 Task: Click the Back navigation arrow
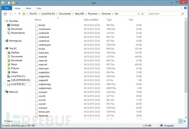[5, 14]
